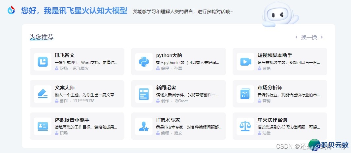The width and height of the screenshot is (351, 153).
Task: Click the user icon beside 创作 · 致Great
Action: pyautogui.click(x=158, y=101)
